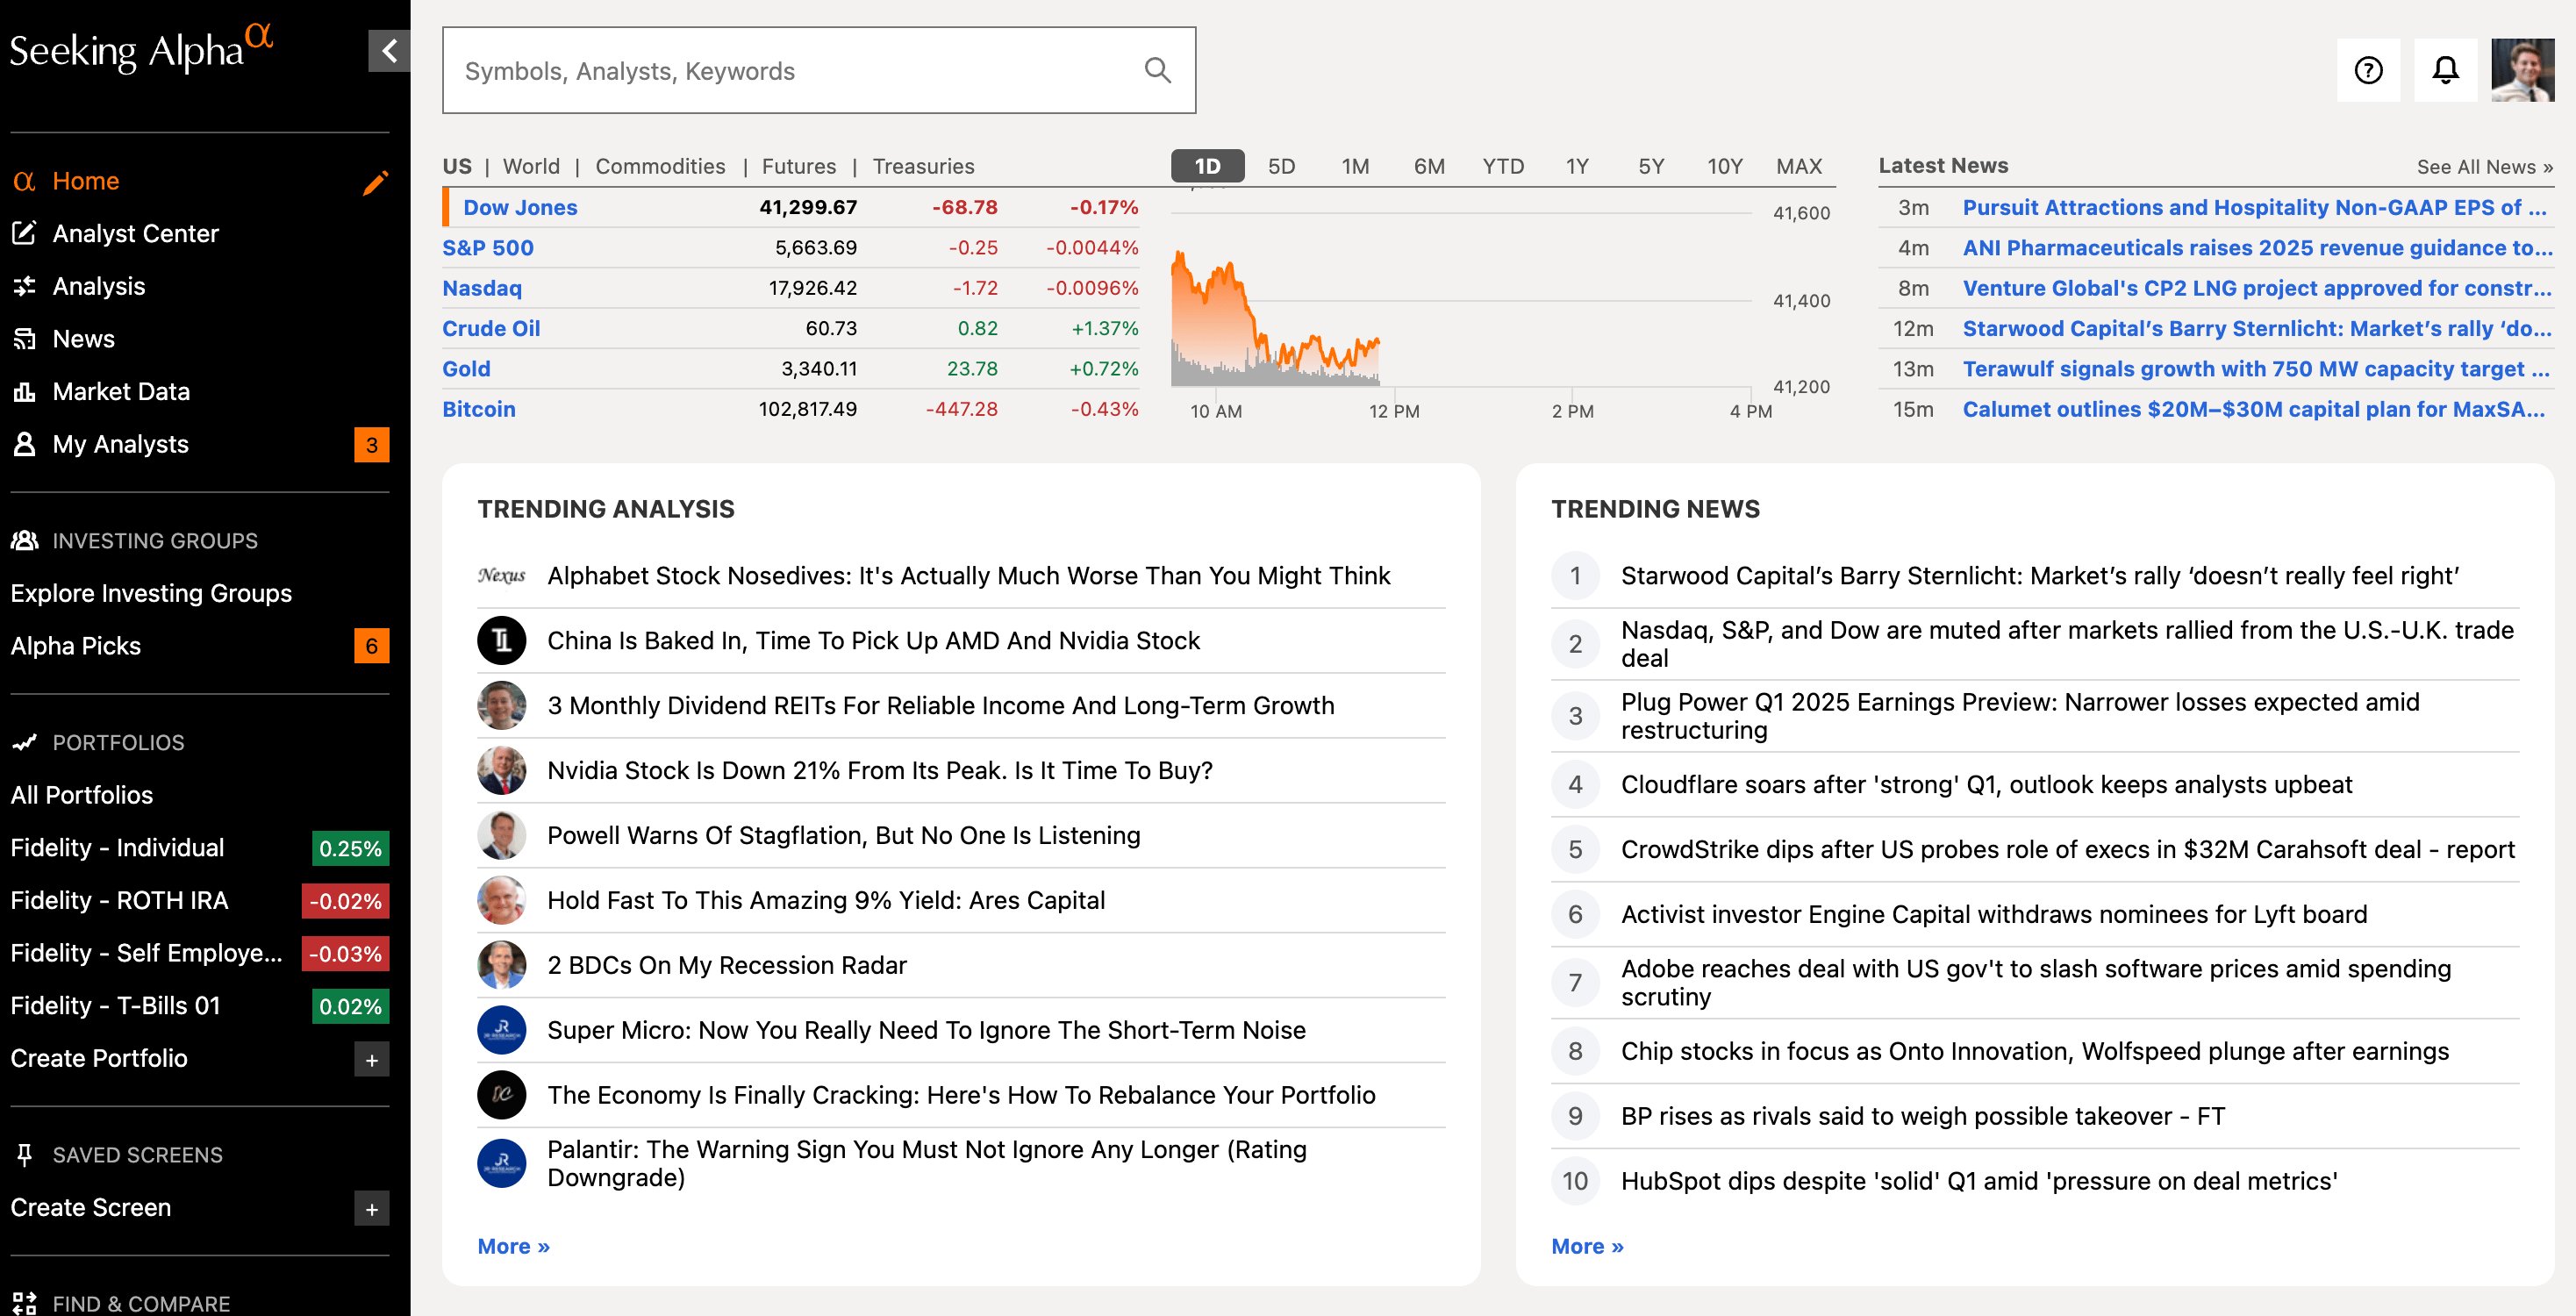Click the Alpha Picks badge showing 6
The height and width of the screenshot is (1316, 2576).
(371, 646)
